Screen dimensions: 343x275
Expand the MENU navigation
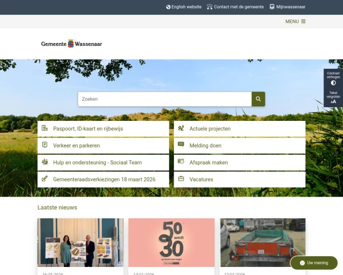[x=296, y=21]
